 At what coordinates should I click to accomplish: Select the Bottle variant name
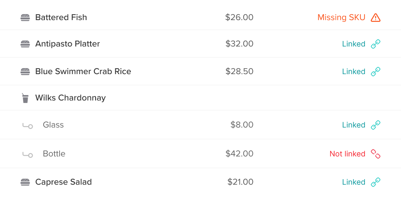54,154
